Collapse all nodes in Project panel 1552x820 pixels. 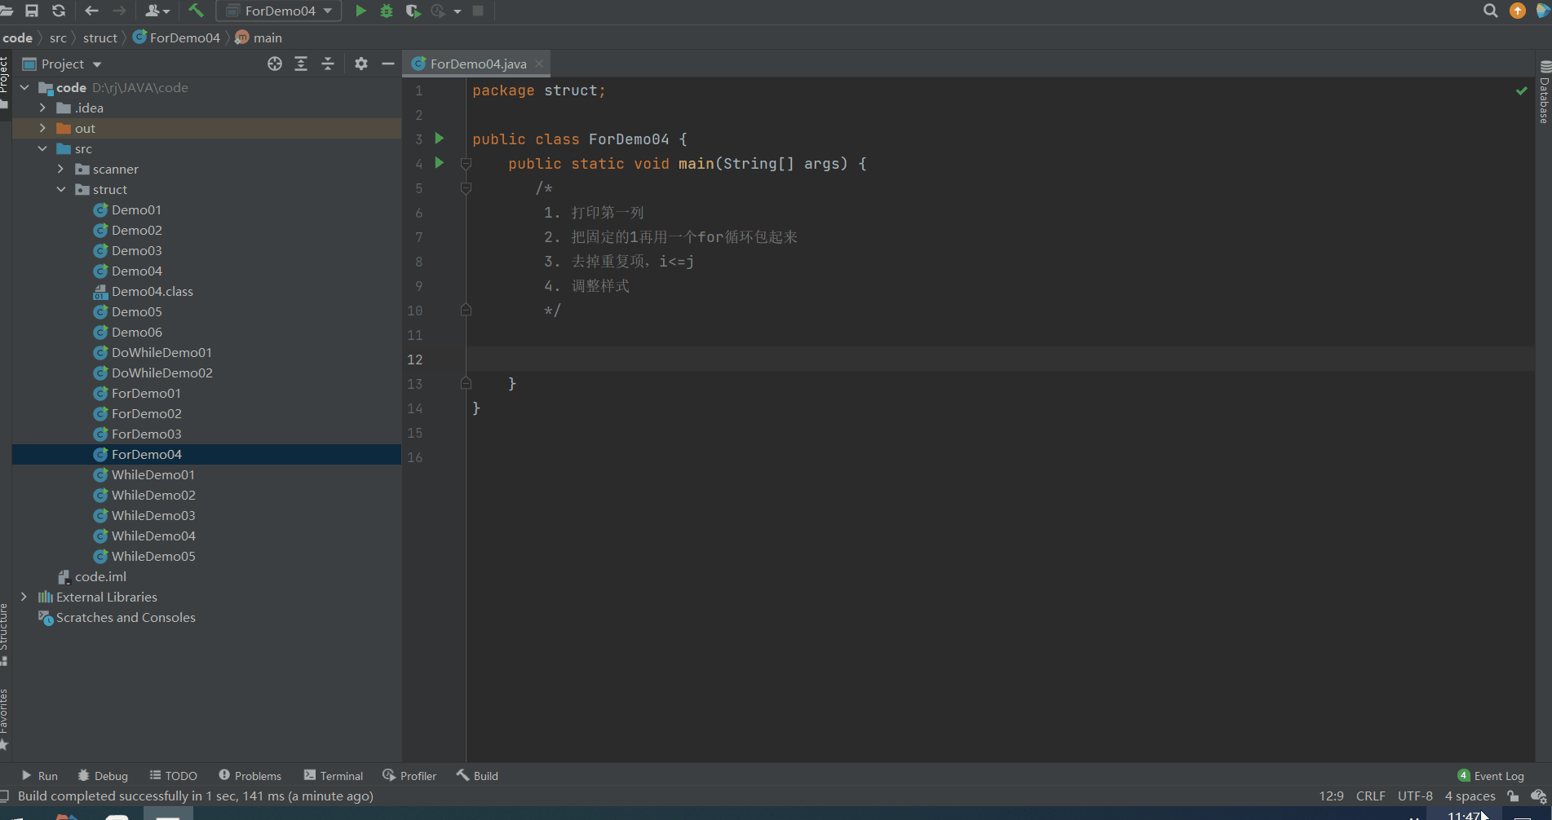[x=328, y=64]
